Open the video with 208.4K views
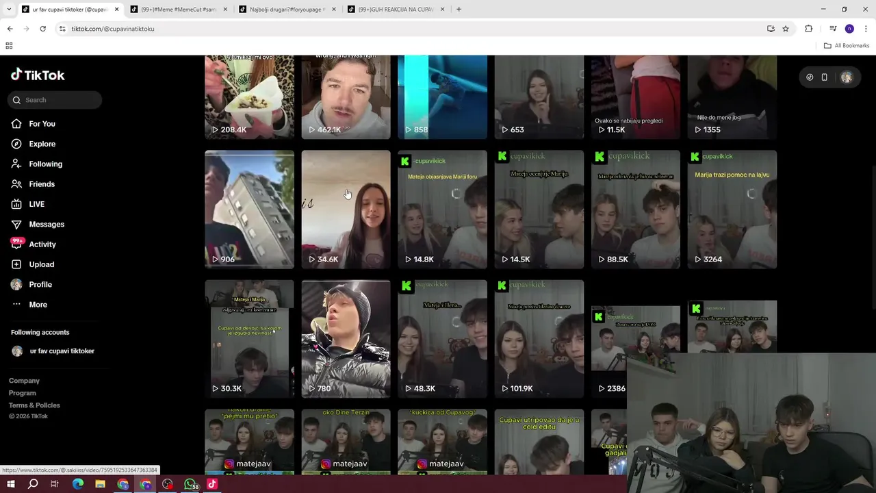 pyautogui.click(x=249, y=97)
